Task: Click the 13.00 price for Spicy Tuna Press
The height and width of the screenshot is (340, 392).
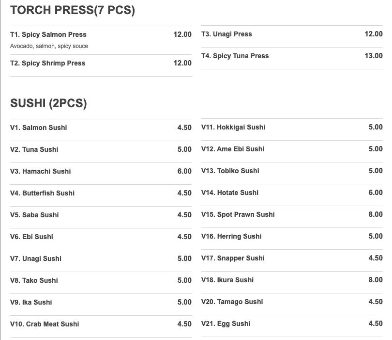Action: pos(373,56)
